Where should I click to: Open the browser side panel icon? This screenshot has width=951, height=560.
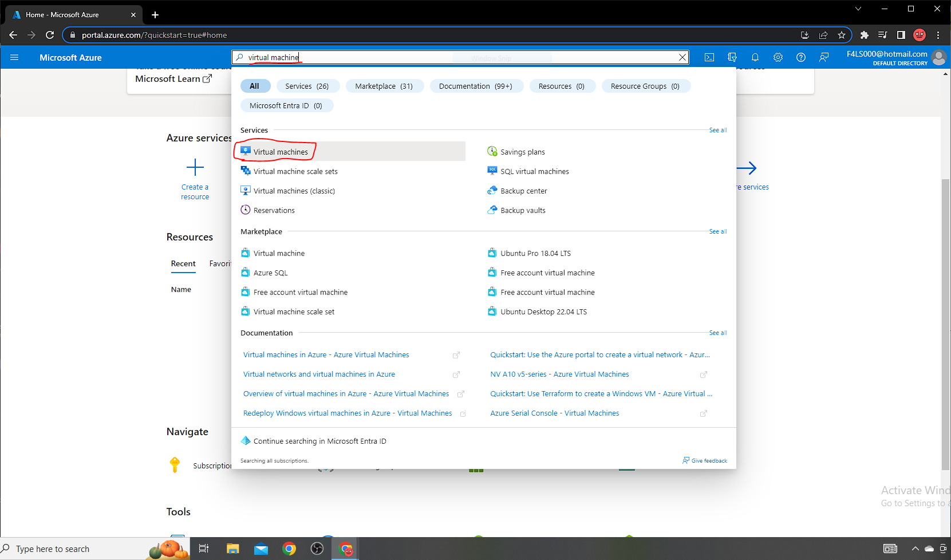pyautogui.click(x=901, y=35)
